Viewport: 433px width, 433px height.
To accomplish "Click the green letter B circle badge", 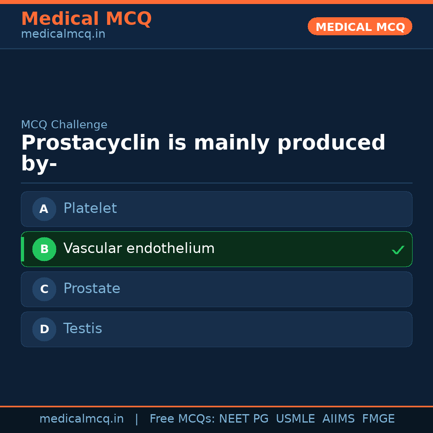I will (44, 249).
